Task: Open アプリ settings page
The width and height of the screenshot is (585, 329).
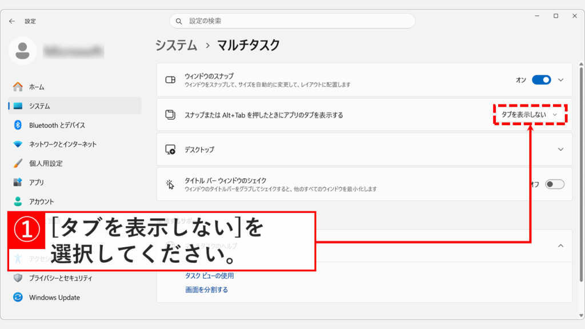Action: (x=75, y=182)
